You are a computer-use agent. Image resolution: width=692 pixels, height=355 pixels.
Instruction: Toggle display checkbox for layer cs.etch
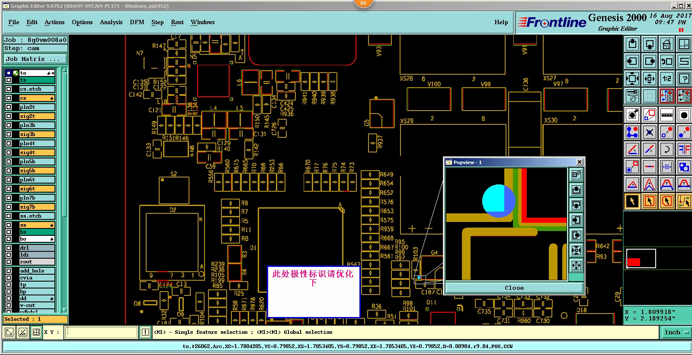(x=9, y=89)
